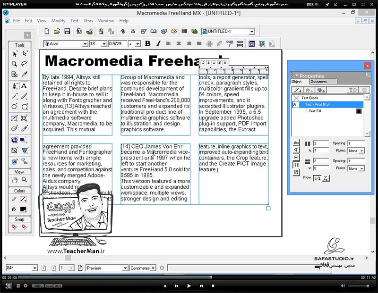Skip to next track in KMPlayer
This screenshot has width=378, height=293.
point(201,286)
